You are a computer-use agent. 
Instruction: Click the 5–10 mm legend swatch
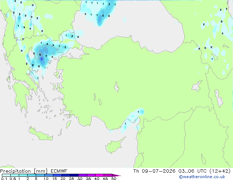40,175
